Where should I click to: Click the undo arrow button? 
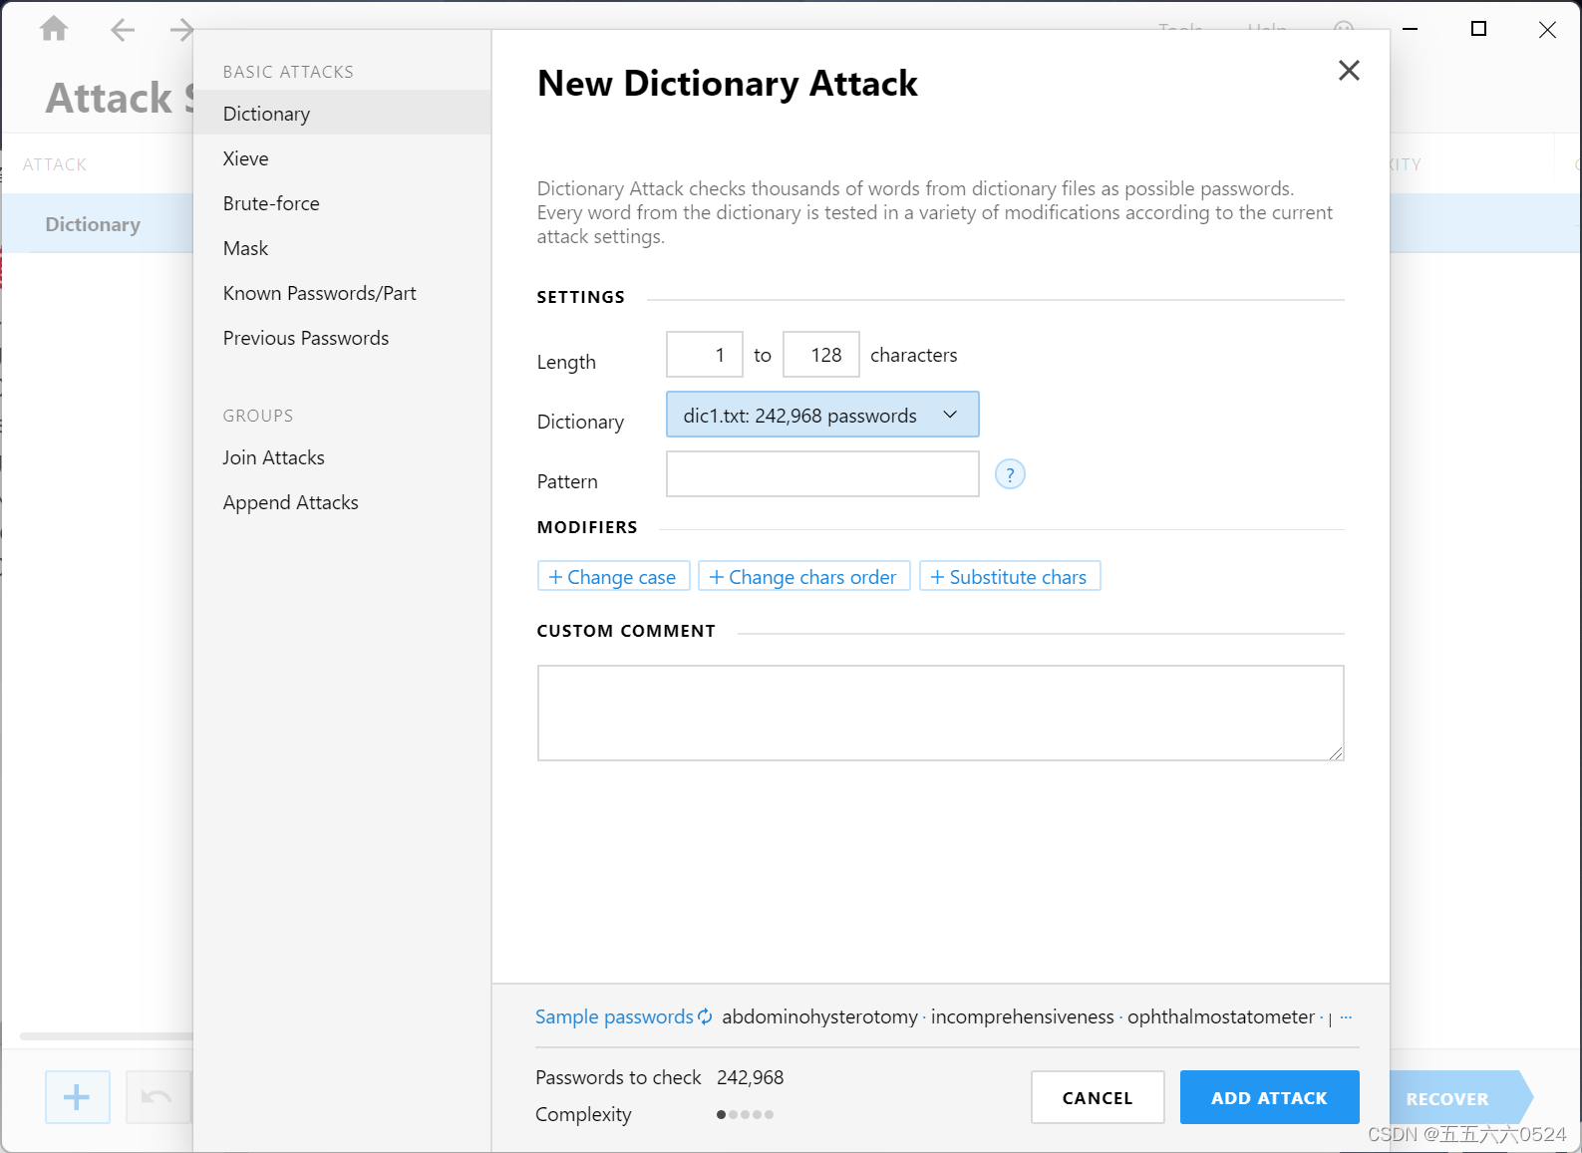157,1097
